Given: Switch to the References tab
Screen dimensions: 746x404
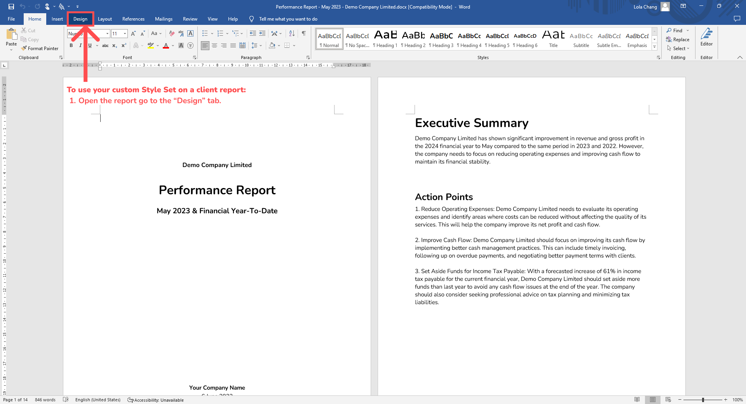Looking at the screenshot, I should click(x=133, y=19).
